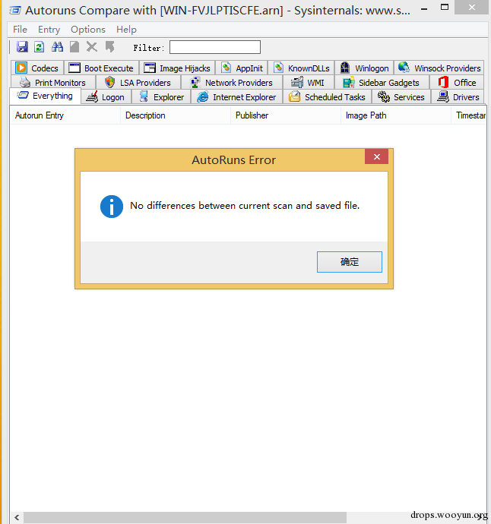Image resolution: width=491 pixels, height=524 pixels.
Task: Open the Options menu
Action: tap(88, 30)
